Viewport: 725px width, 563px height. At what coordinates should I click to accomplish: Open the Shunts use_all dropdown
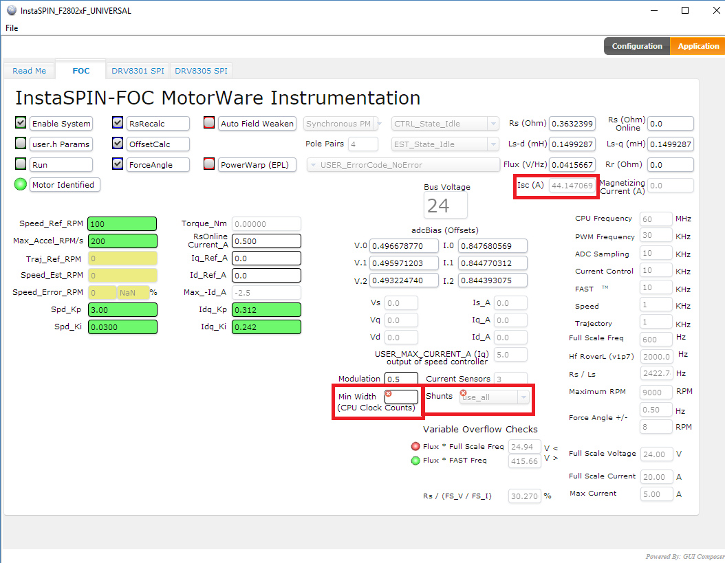pyautogui.click(x=495, y=397)
